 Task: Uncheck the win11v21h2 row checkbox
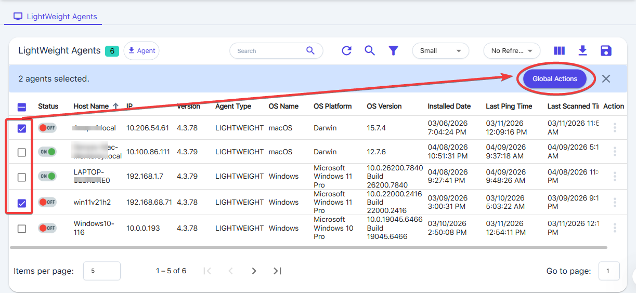pyautogui.click(x=22, y=203)
